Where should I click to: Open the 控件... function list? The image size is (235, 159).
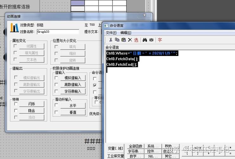[153, 151]
